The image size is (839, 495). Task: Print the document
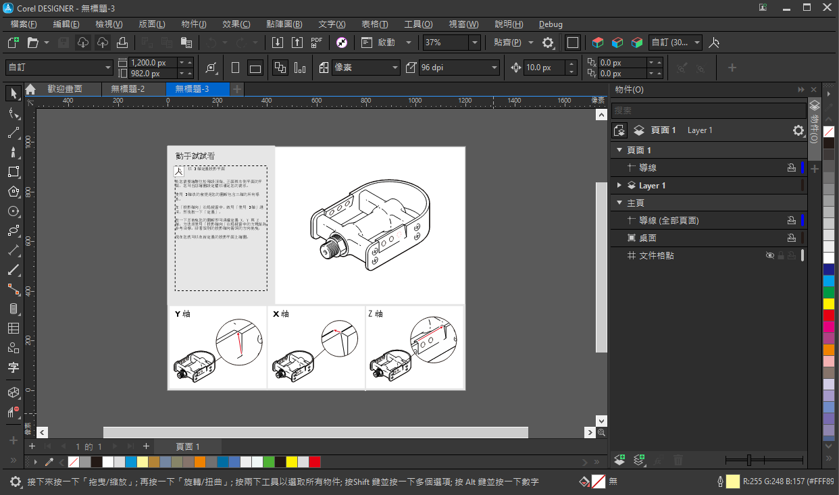click(122, 43)
